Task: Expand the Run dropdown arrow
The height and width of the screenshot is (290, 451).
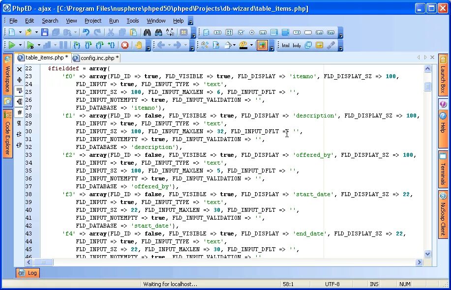Action: pos(20,45)
